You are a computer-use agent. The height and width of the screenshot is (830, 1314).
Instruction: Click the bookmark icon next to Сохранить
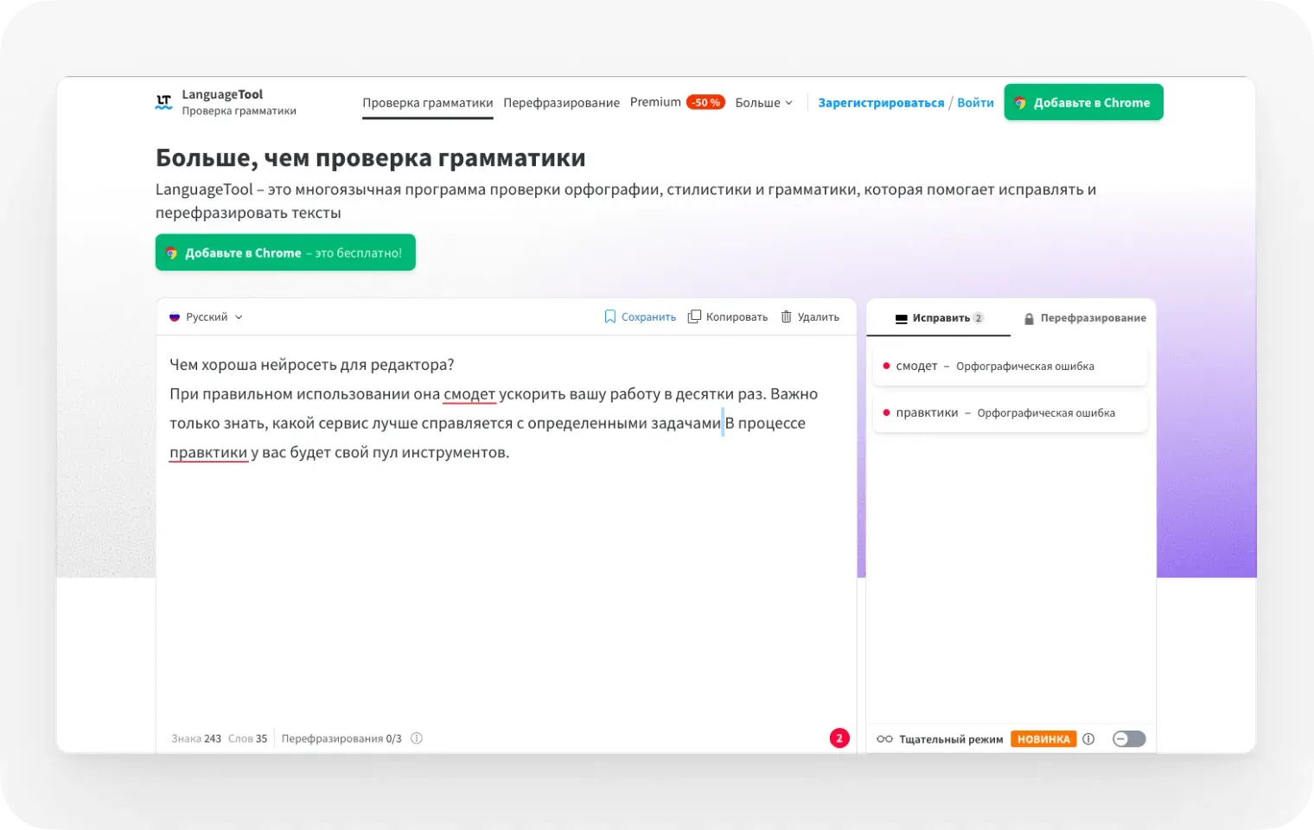tap(610, 317)
